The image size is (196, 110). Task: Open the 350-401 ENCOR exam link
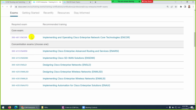point(19,37)
